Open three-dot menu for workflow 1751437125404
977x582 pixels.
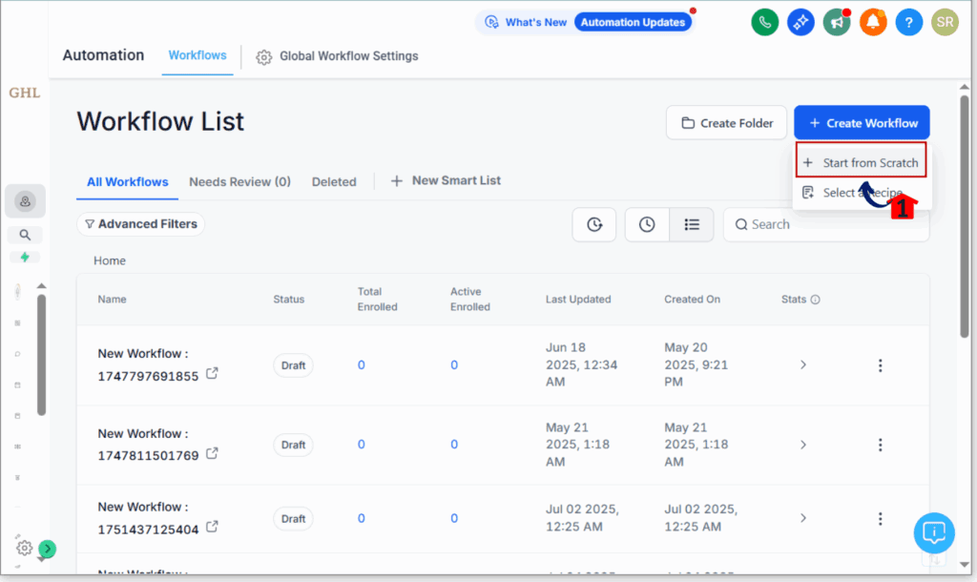click(x=880, y=518)
